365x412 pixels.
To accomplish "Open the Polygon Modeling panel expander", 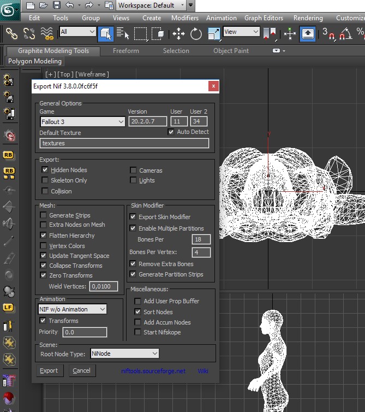I will [35, 61].
